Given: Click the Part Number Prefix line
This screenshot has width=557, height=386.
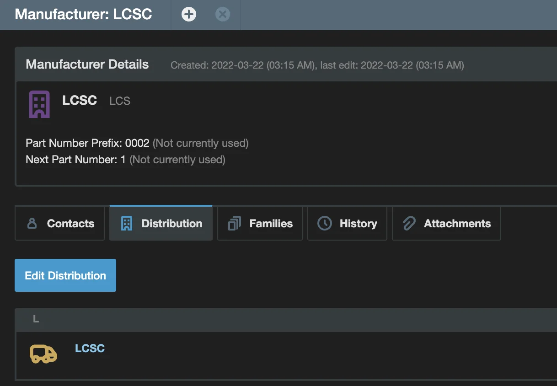Looking at the screenshot, I should [137, 143].
